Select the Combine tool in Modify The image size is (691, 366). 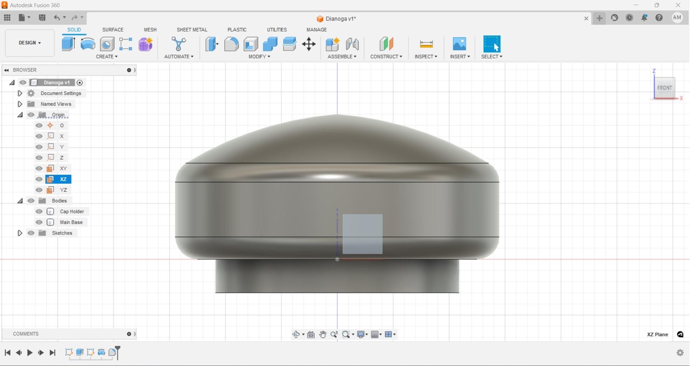click(270, 44)
